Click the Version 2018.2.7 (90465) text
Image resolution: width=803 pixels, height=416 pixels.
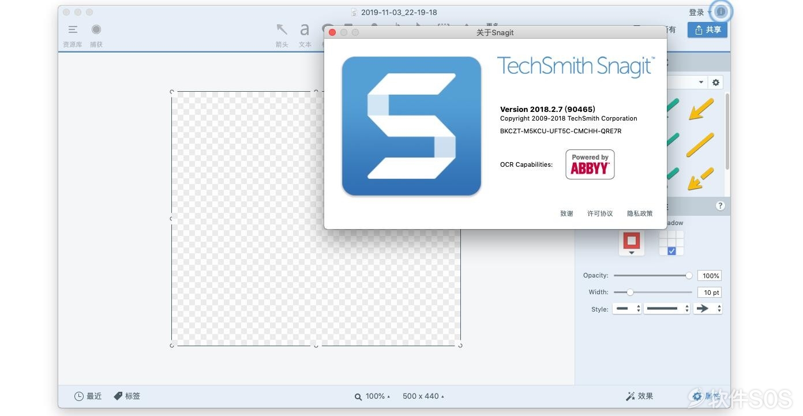coord(547,109)
